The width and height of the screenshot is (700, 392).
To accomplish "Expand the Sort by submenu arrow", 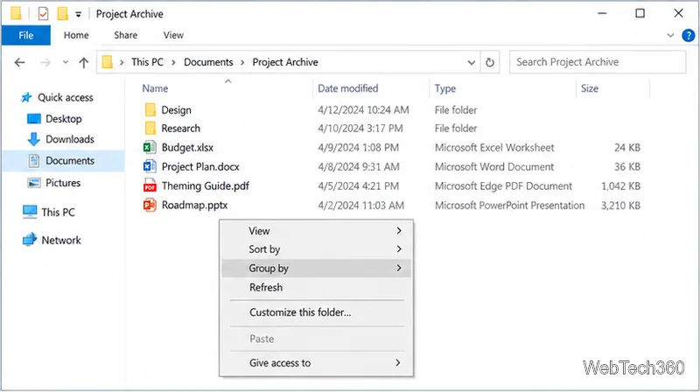I will pyautogui.click(x=399, y=248).
